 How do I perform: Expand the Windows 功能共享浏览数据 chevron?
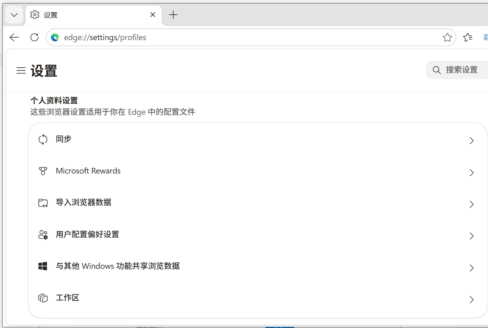pyautogui.click(x=471, y=268)
